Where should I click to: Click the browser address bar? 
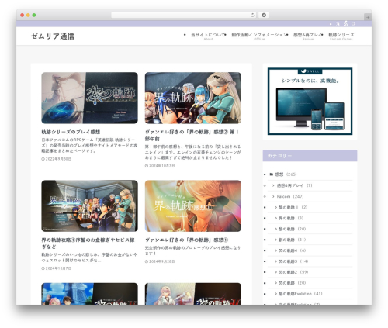[x=184, y=15]
